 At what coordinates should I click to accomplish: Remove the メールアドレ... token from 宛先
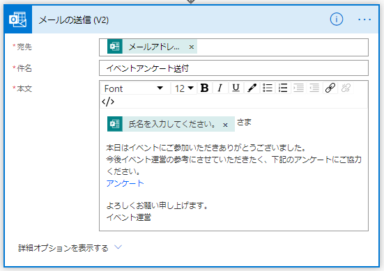click(x=192, y=47)
